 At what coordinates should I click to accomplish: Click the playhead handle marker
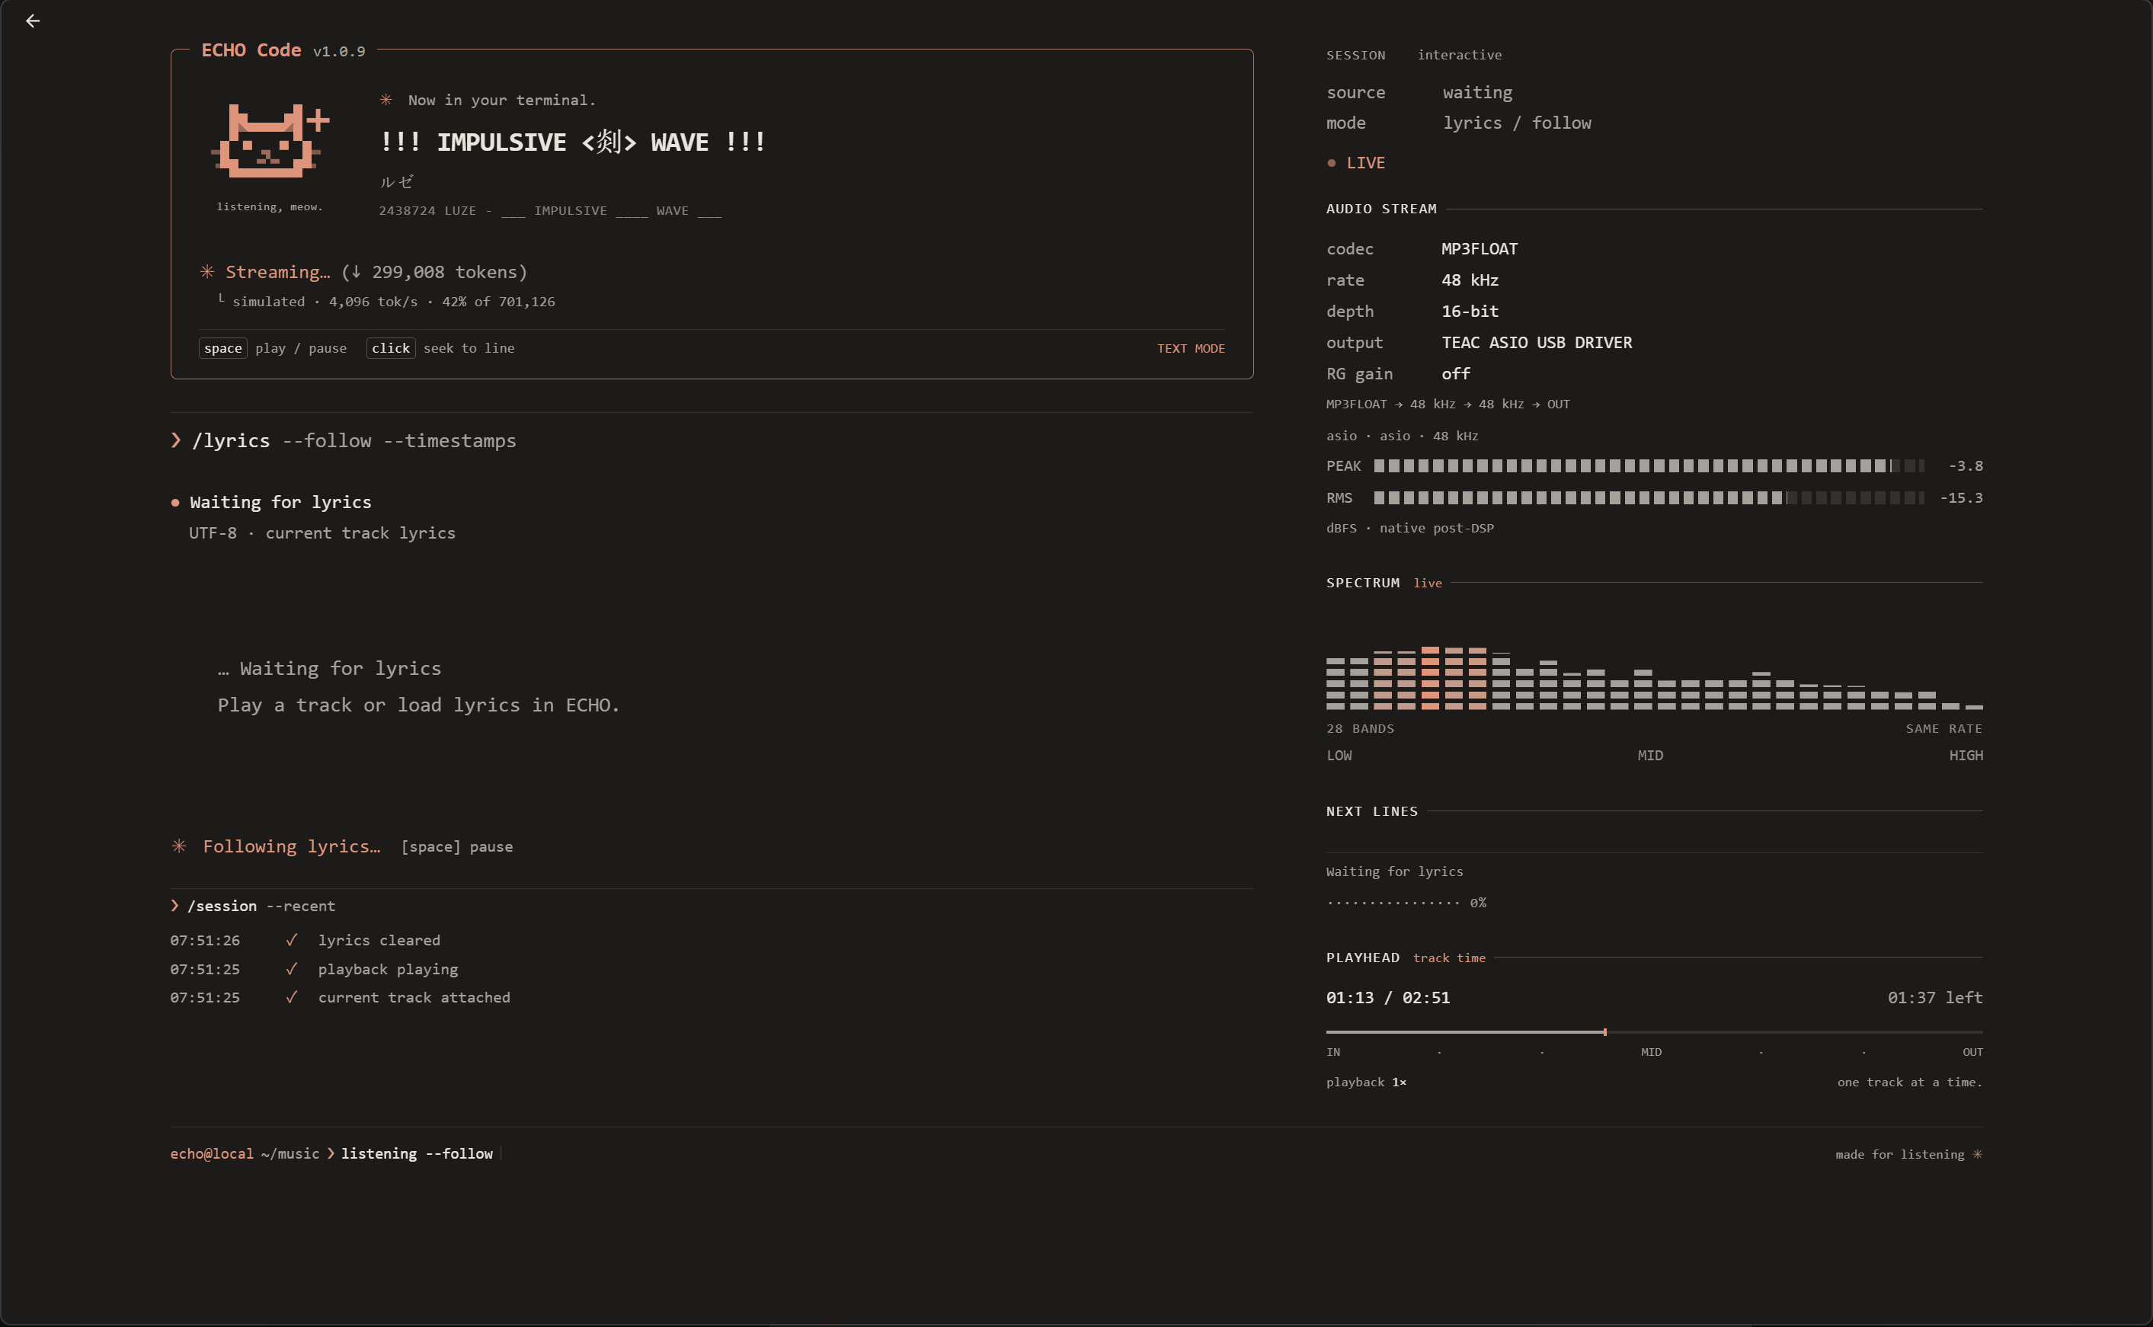(x=1604, y=1032)
